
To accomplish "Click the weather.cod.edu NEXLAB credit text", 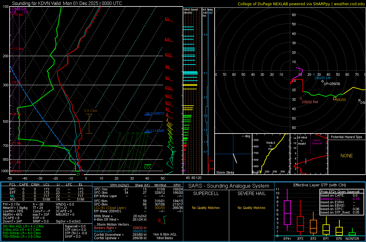I will tap(301, 4).
